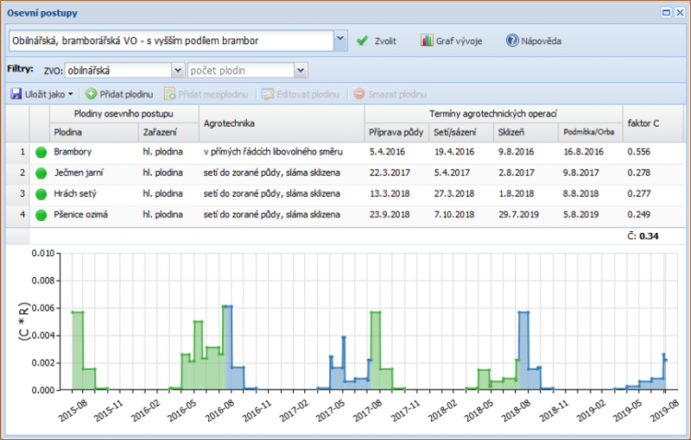Viewport: 691px width, 440px height.
Task: Expand the crop rotation selection dropdown
Action: point(339,40)
